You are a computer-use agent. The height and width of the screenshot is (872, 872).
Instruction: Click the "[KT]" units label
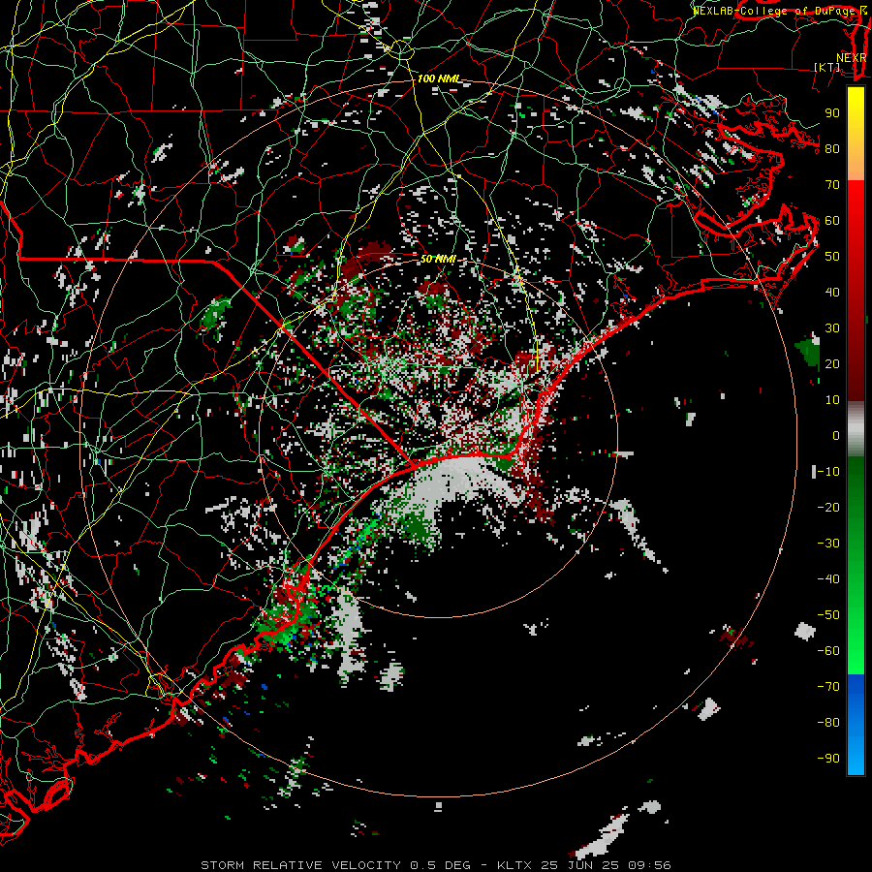tap(827, 67)
